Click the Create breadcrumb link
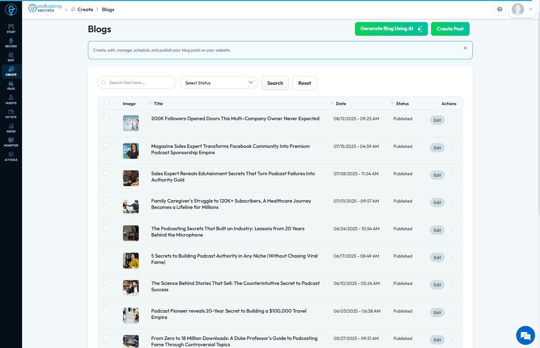The image size is (540, 348). click(x=85, y=9)
